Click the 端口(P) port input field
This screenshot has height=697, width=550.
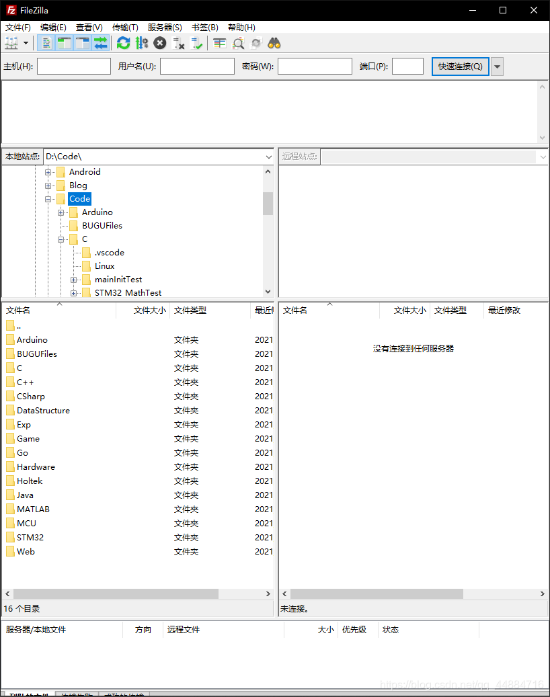tap(407, 67)
